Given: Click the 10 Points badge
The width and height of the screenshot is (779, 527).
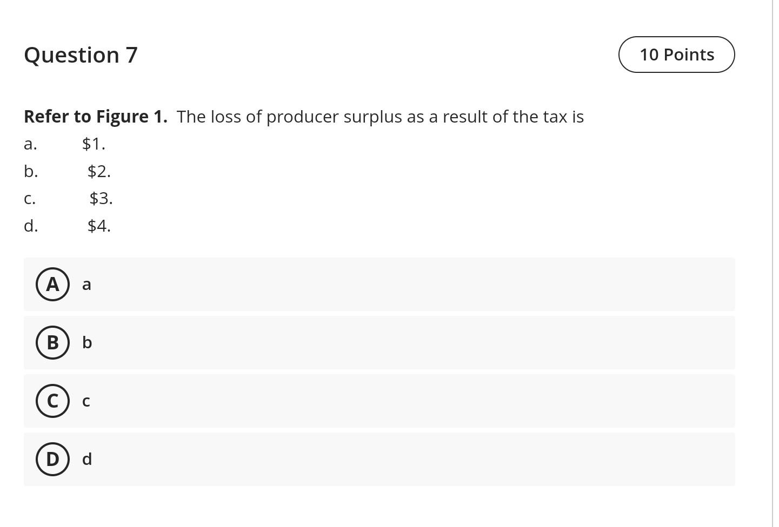Looking at the screenshot, I should pyautogui.click(x=677, y=55).
